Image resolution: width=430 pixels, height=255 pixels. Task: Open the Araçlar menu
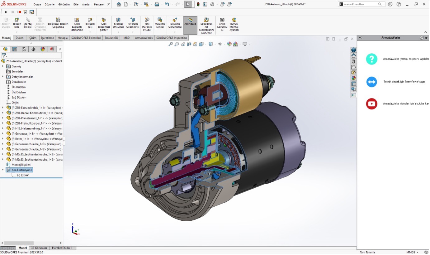pos(86,4)
